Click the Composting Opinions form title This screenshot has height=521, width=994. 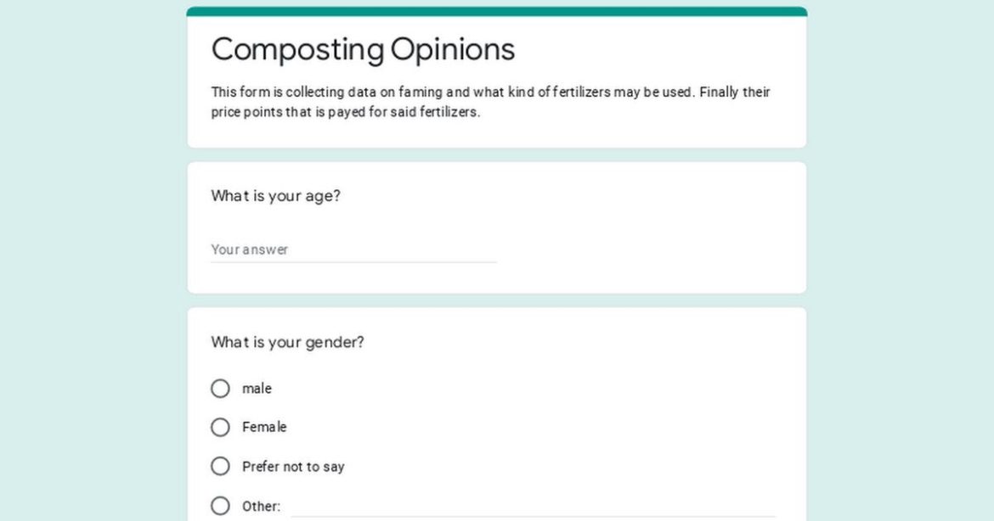(363, 49)
